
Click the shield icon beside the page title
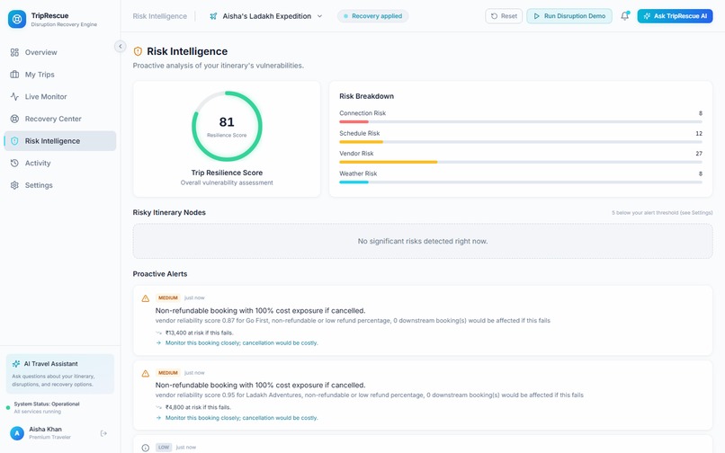(x=138, y=51)
